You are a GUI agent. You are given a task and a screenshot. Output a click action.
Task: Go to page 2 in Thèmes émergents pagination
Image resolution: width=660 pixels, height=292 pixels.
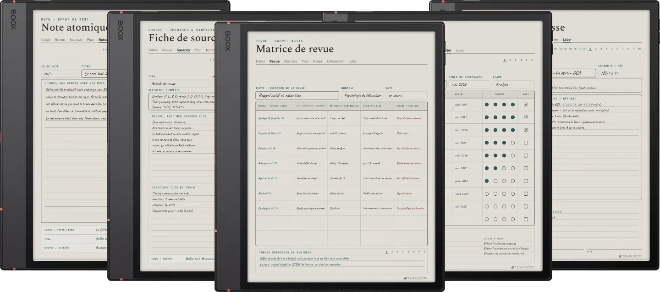pyautogui.click(x=392, y=251)
